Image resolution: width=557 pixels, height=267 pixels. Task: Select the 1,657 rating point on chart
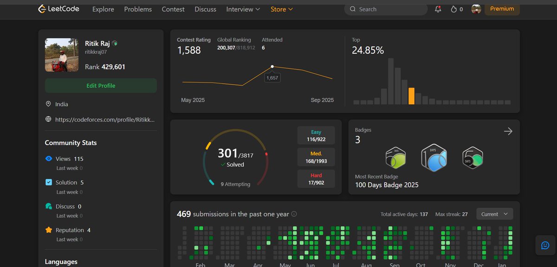(272, 67)
